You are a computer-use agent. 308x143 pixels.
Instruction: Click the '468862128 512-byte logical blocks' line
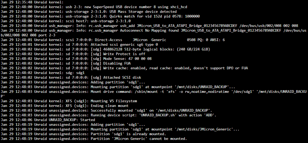tap(105, 49)
